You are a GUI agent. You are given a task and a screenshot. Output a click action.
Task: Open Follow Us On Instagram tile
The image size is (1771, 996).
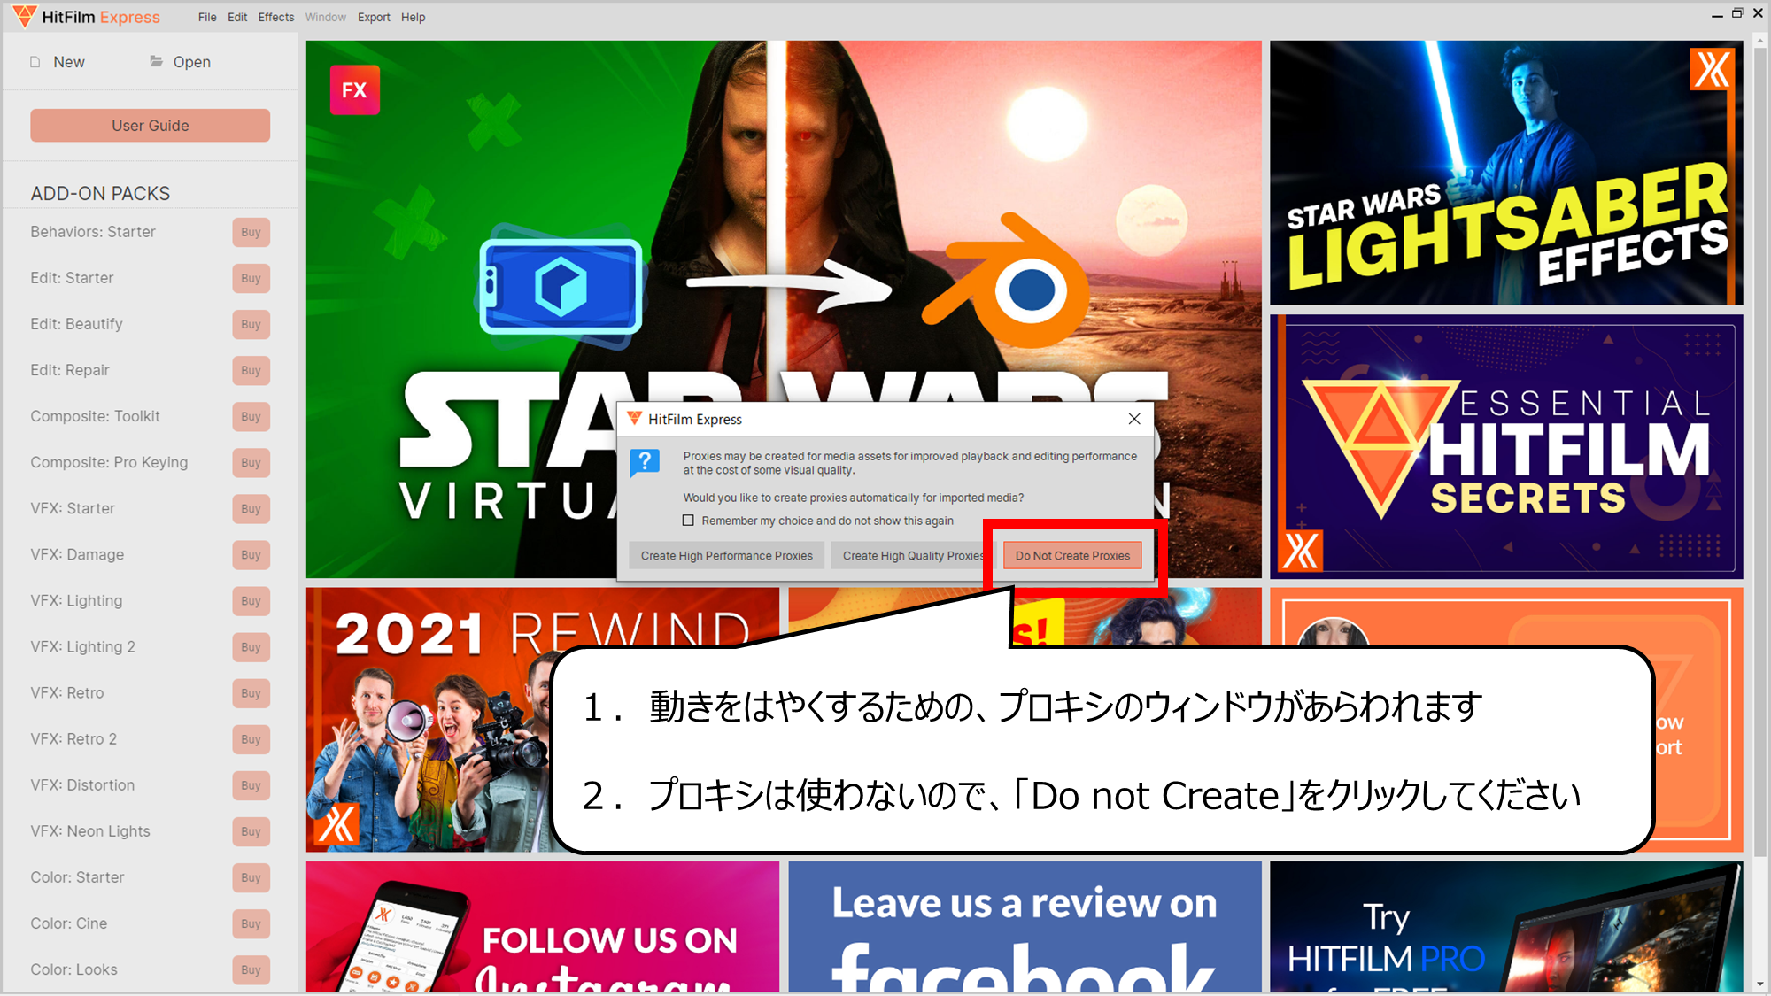(x=543, y=927)
